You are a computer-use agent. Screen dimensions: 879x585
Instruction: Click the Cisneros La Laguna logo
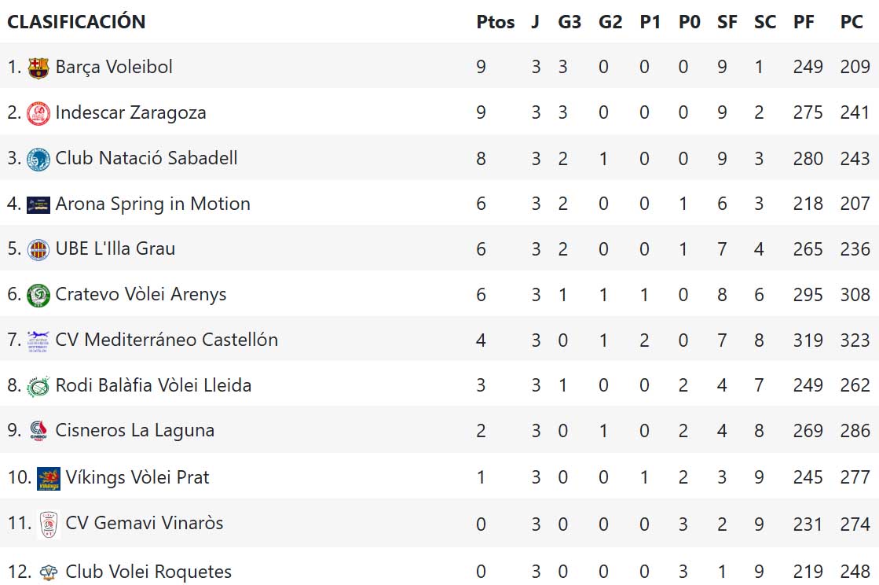tap(38, 431)
